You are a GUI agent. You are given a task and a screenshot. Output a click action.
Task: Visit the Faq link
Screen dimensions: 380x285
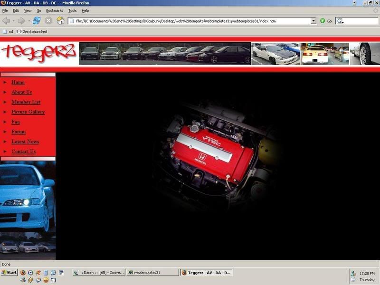pyautogui.click(x=16, y=122)
